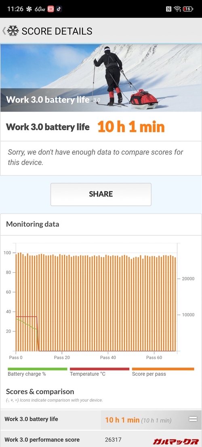Tap the PCMark snowflake logo icon

tap(13, 31)
